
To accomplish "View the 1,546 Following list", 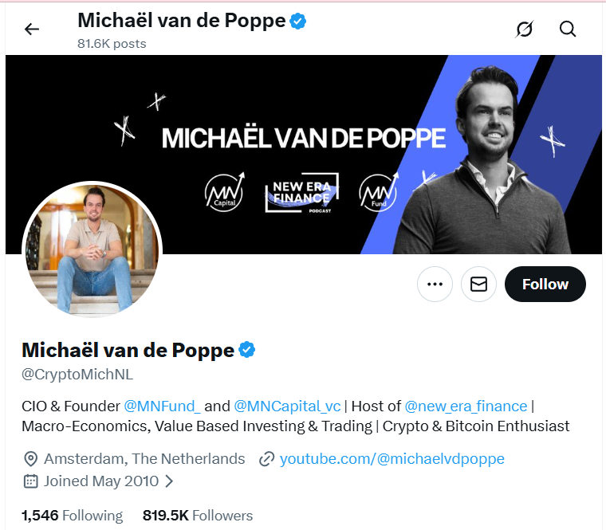I will (73, 516).
